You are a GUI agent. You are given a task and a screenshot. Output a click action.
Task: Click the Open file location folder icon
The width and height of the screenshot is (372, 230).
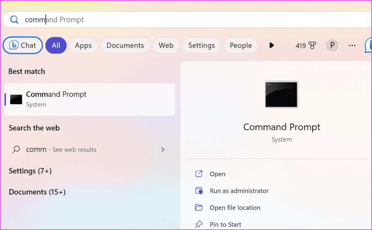click(x=199, y=207)
